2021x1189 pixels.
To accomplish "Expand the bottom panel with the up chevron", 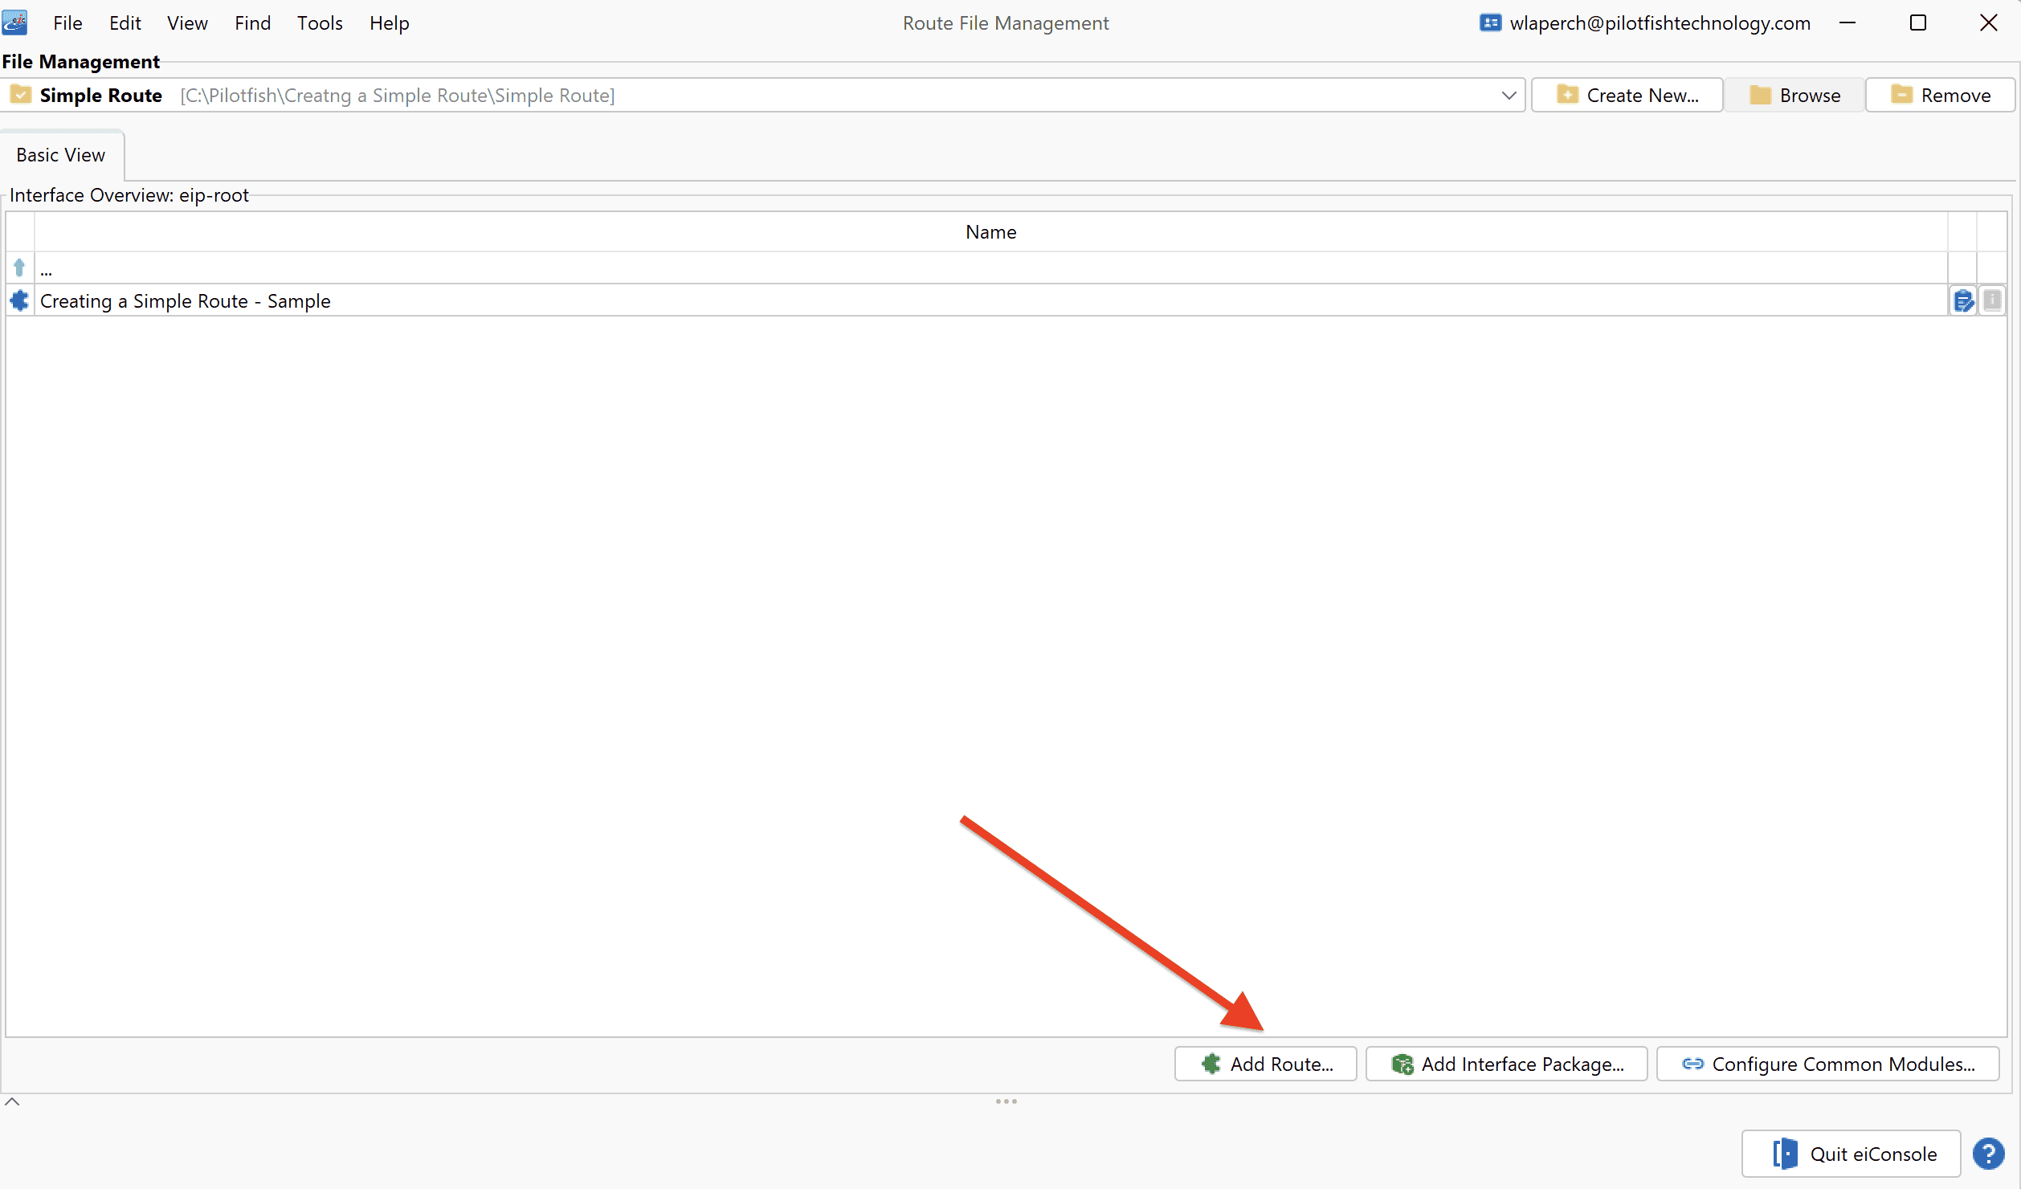I will pos(12,1102).
